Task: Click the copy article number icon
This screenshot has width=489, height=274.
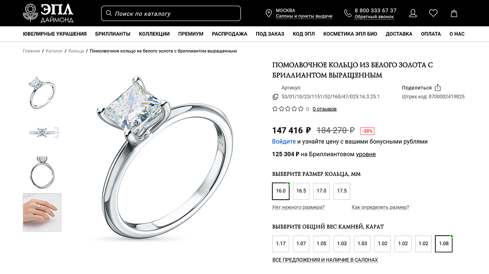Action: pyautogui.click(x=275, y=97)
